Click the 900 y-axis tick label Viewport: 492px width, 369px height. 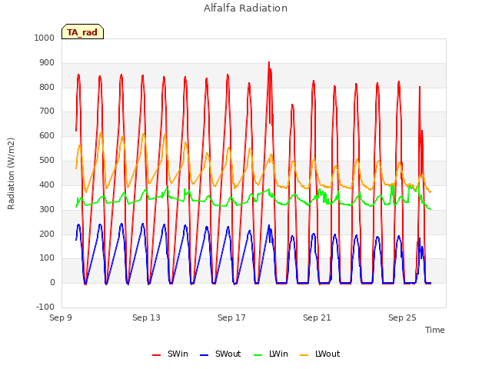tap(47, 63)
